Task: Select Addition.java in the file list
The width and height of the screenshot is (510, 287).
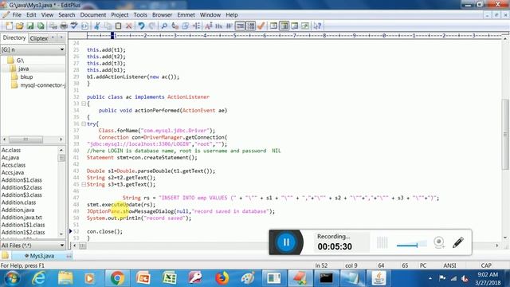Action: point(18,210)
